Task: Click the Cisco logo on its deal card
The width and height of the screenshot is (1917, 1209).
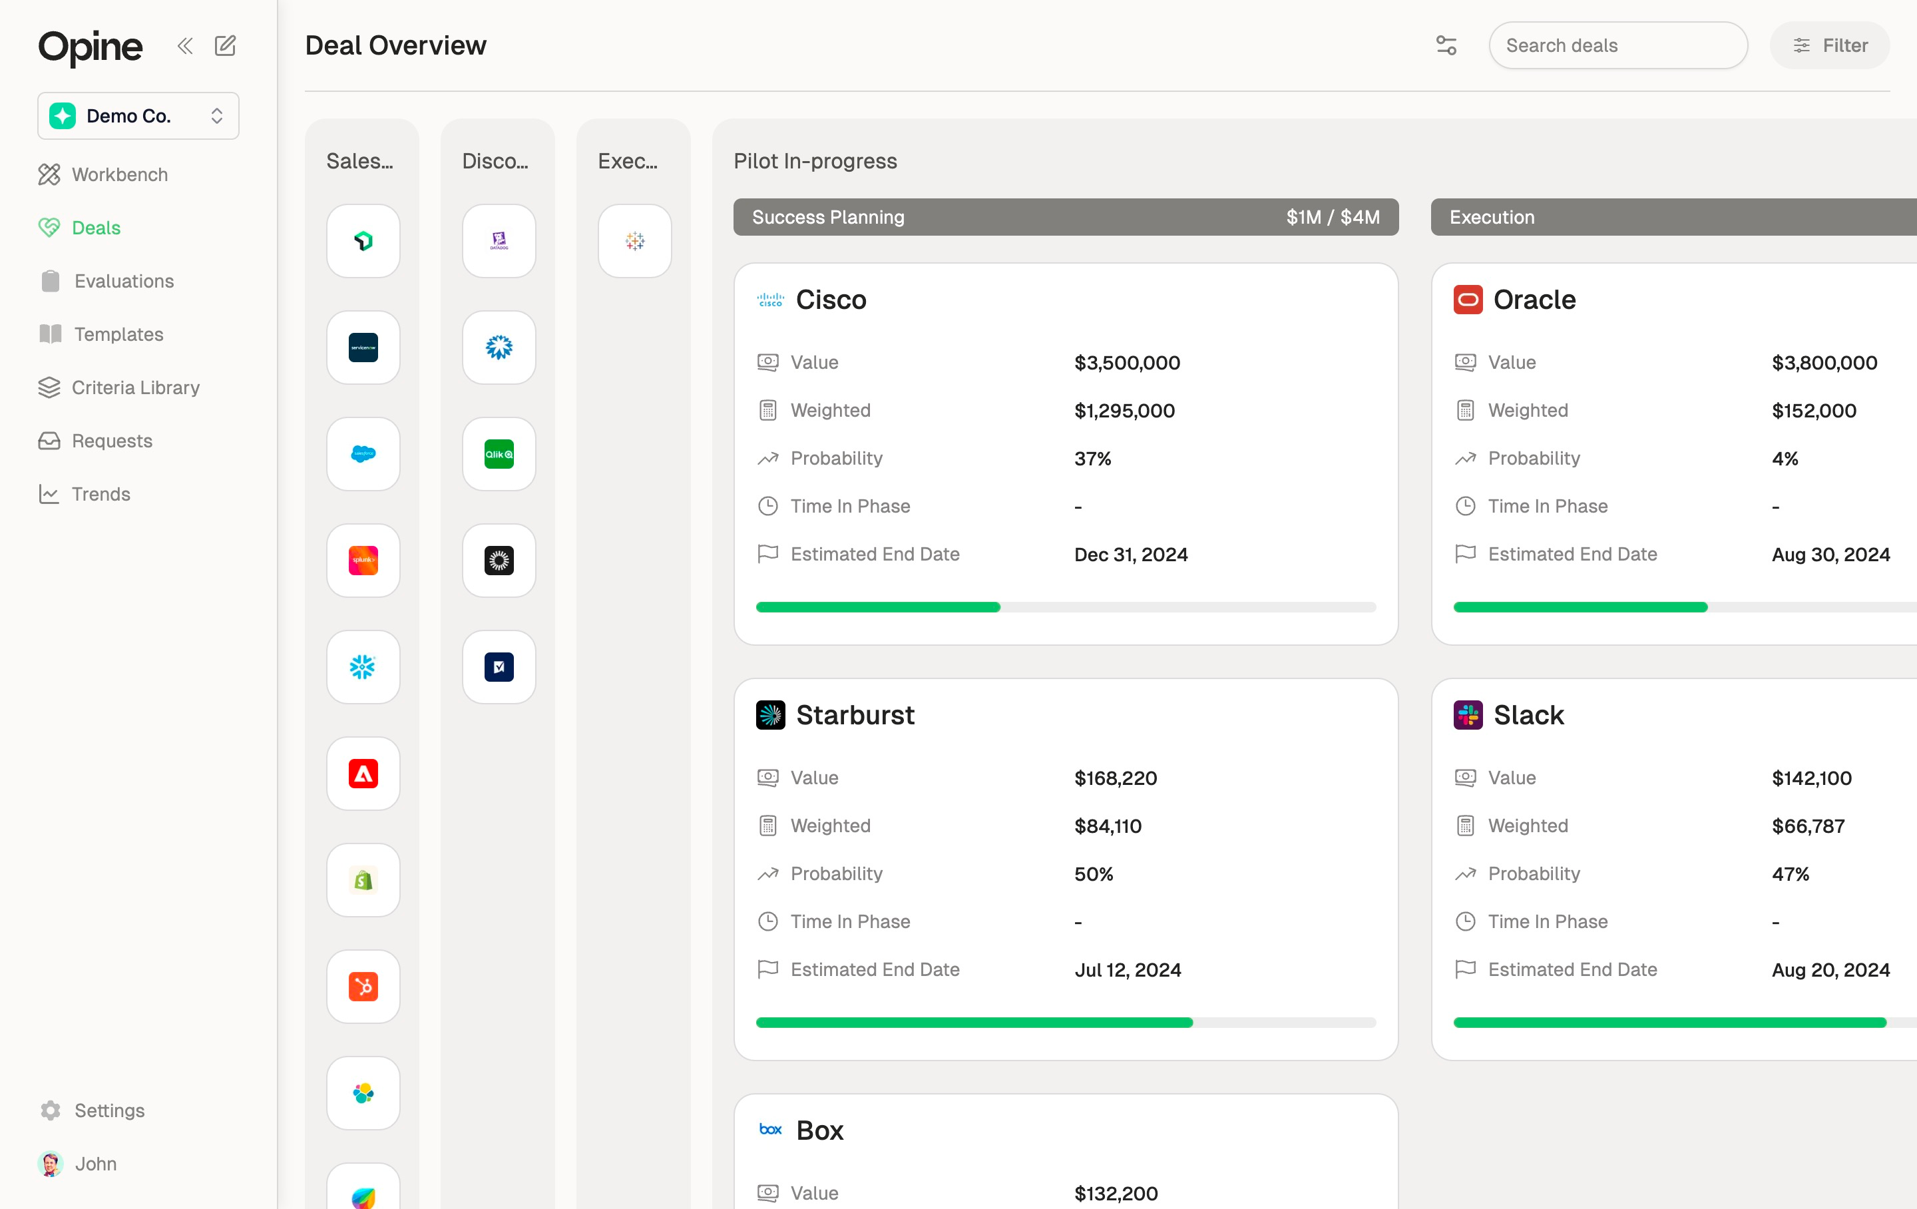Action: point(770,300)
